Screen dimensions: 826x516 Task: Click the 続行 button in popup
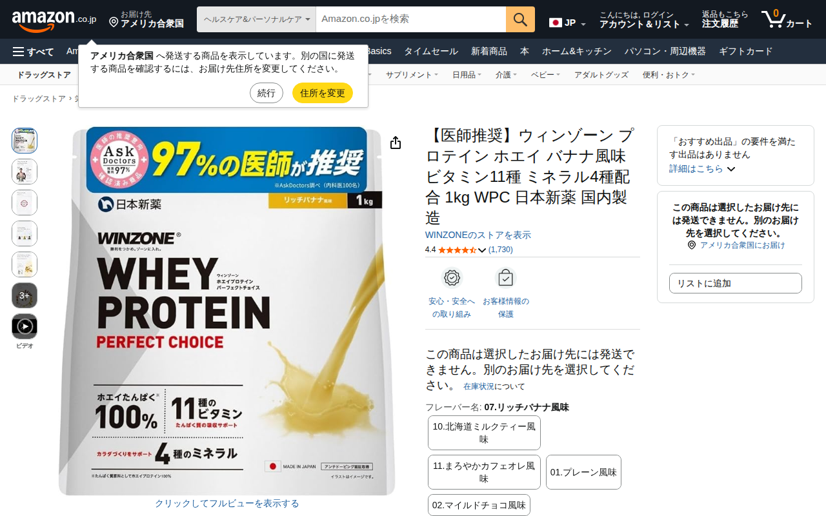[x=267, y=93]
